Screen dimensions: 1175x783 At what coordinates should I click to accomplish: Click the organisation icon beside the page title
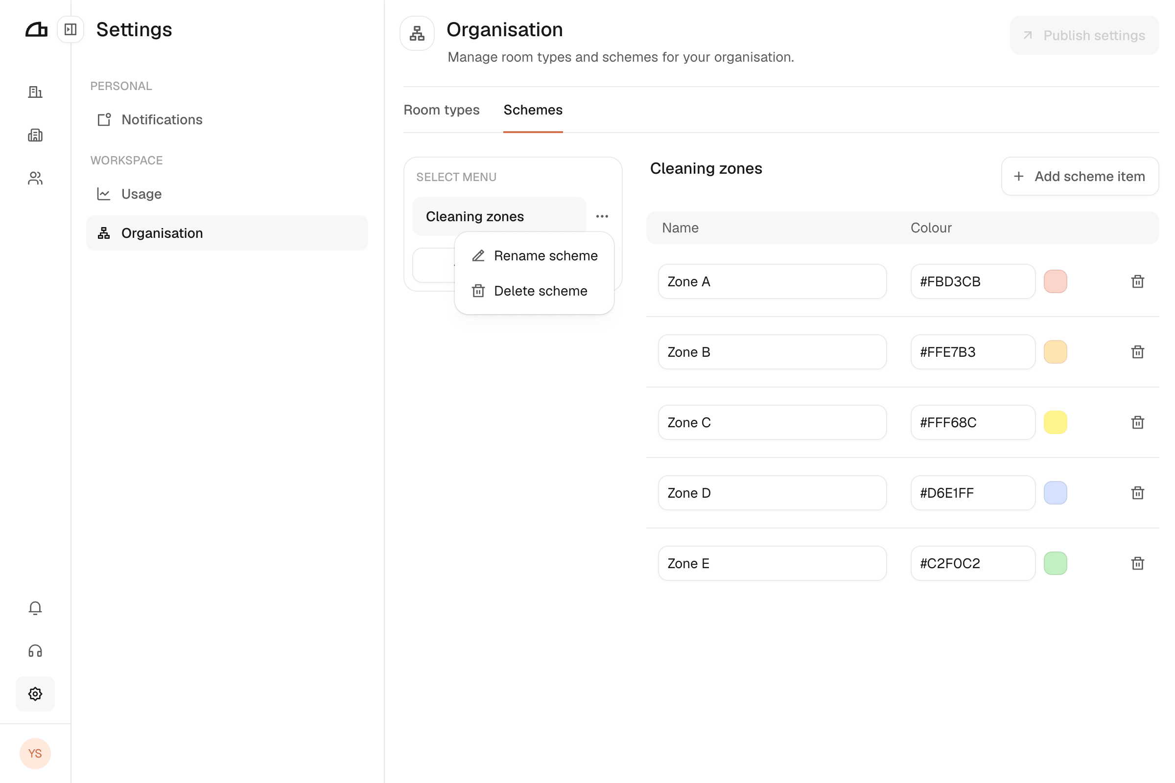[x=417, y=33]
